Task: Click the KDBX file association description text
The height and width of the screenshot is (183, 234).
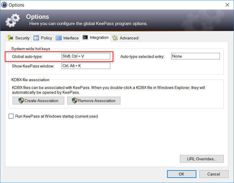Action: click(x=108, y=90)
